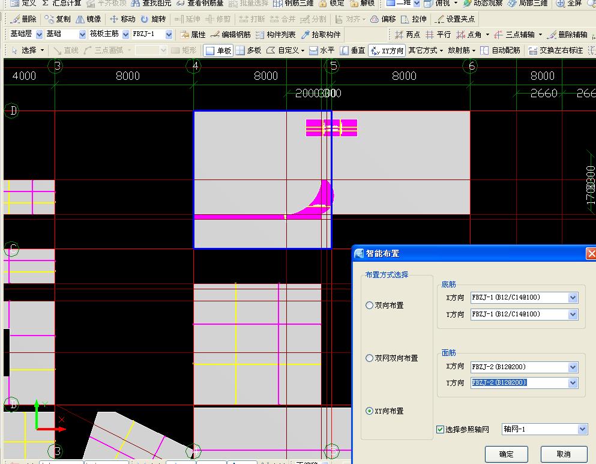Image resolution: width=596 pixels, height=464 pixels.
Task: Open 钢筋三维 (rebar 3D) view
Action: click(x=293, y=4)
